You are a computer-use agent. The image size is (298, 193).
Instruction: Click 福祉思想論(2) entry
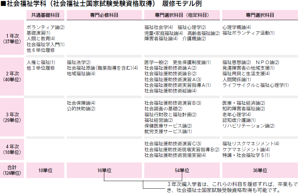(x=236, y=62)
